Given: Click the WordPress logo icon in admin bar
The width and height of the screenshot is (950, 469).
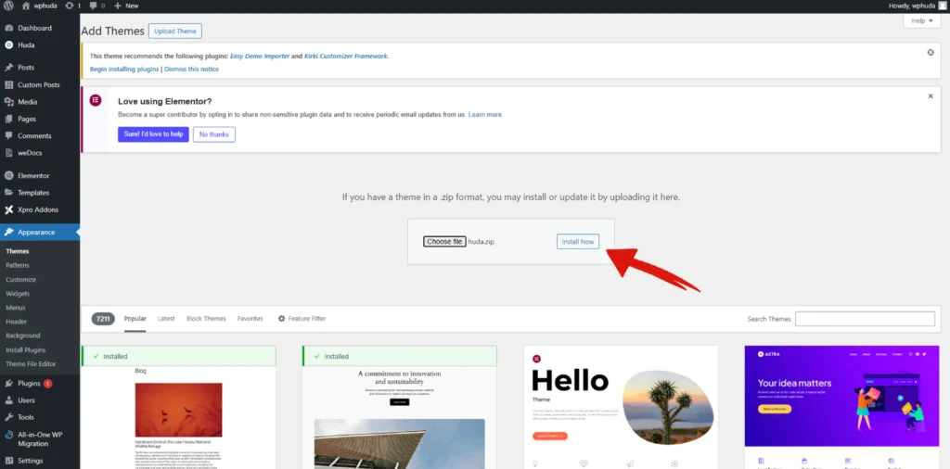Looking at the screenshot, I should coord(9,6).
